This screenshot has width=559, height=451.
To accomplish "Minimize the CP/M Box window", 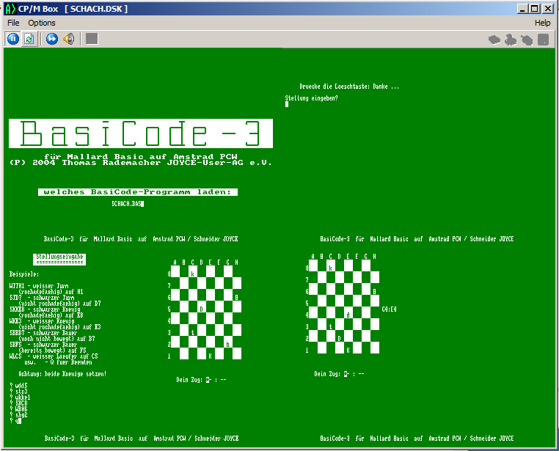I will point(522,9).
